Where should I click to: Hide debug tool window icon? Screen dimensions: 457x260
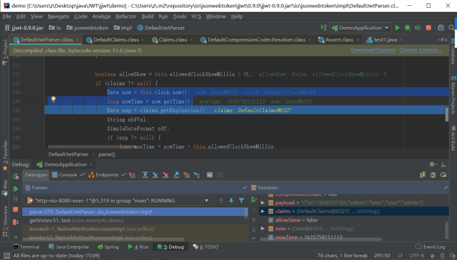tap(444, 164)
